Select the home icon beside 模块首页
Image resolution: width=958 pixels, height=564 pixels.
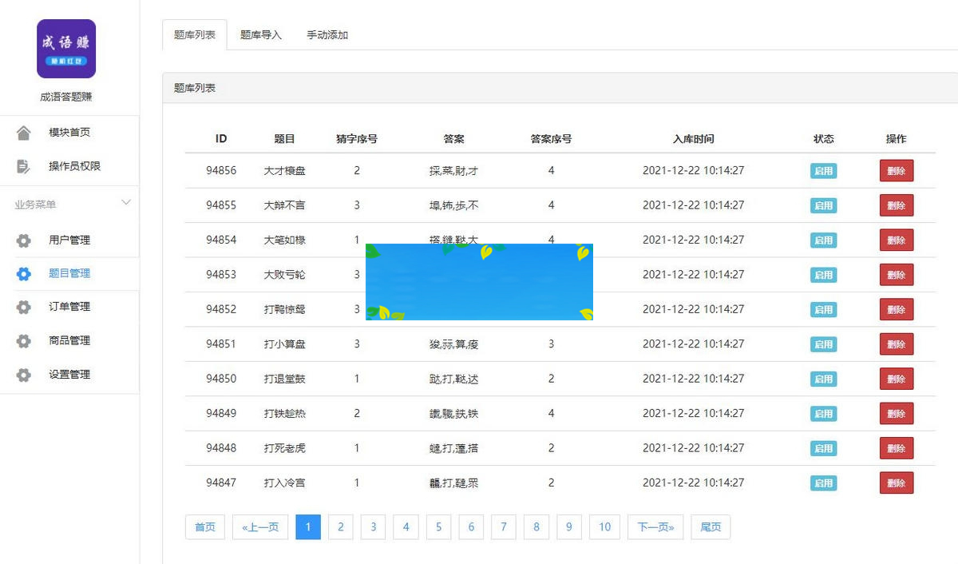point(24,132)
